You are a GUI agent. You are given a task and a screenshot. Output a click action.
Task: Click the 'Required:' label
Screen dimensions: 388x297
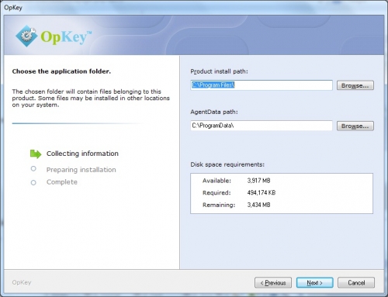217,192
